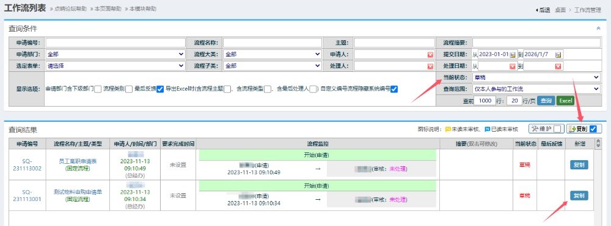This screenshot has height=226, width=611.
Task: Open the 查询范围 dropdown
Action: click(536, 90)
